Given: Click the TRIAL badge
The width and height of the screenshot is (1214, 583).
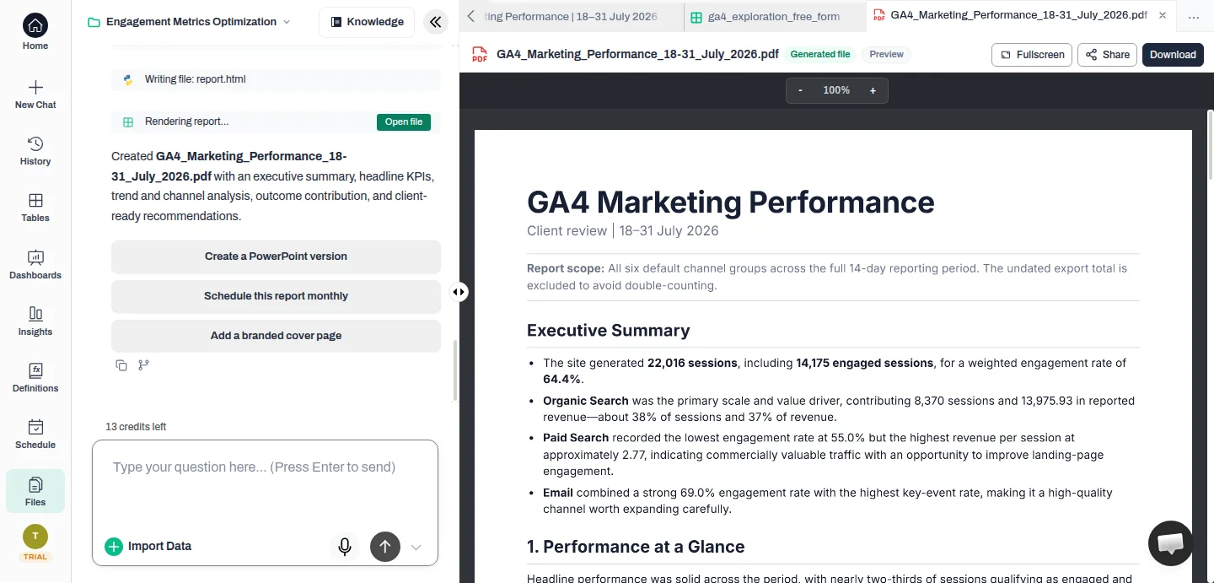Looking at the screenshot, I should click(35, 557).
